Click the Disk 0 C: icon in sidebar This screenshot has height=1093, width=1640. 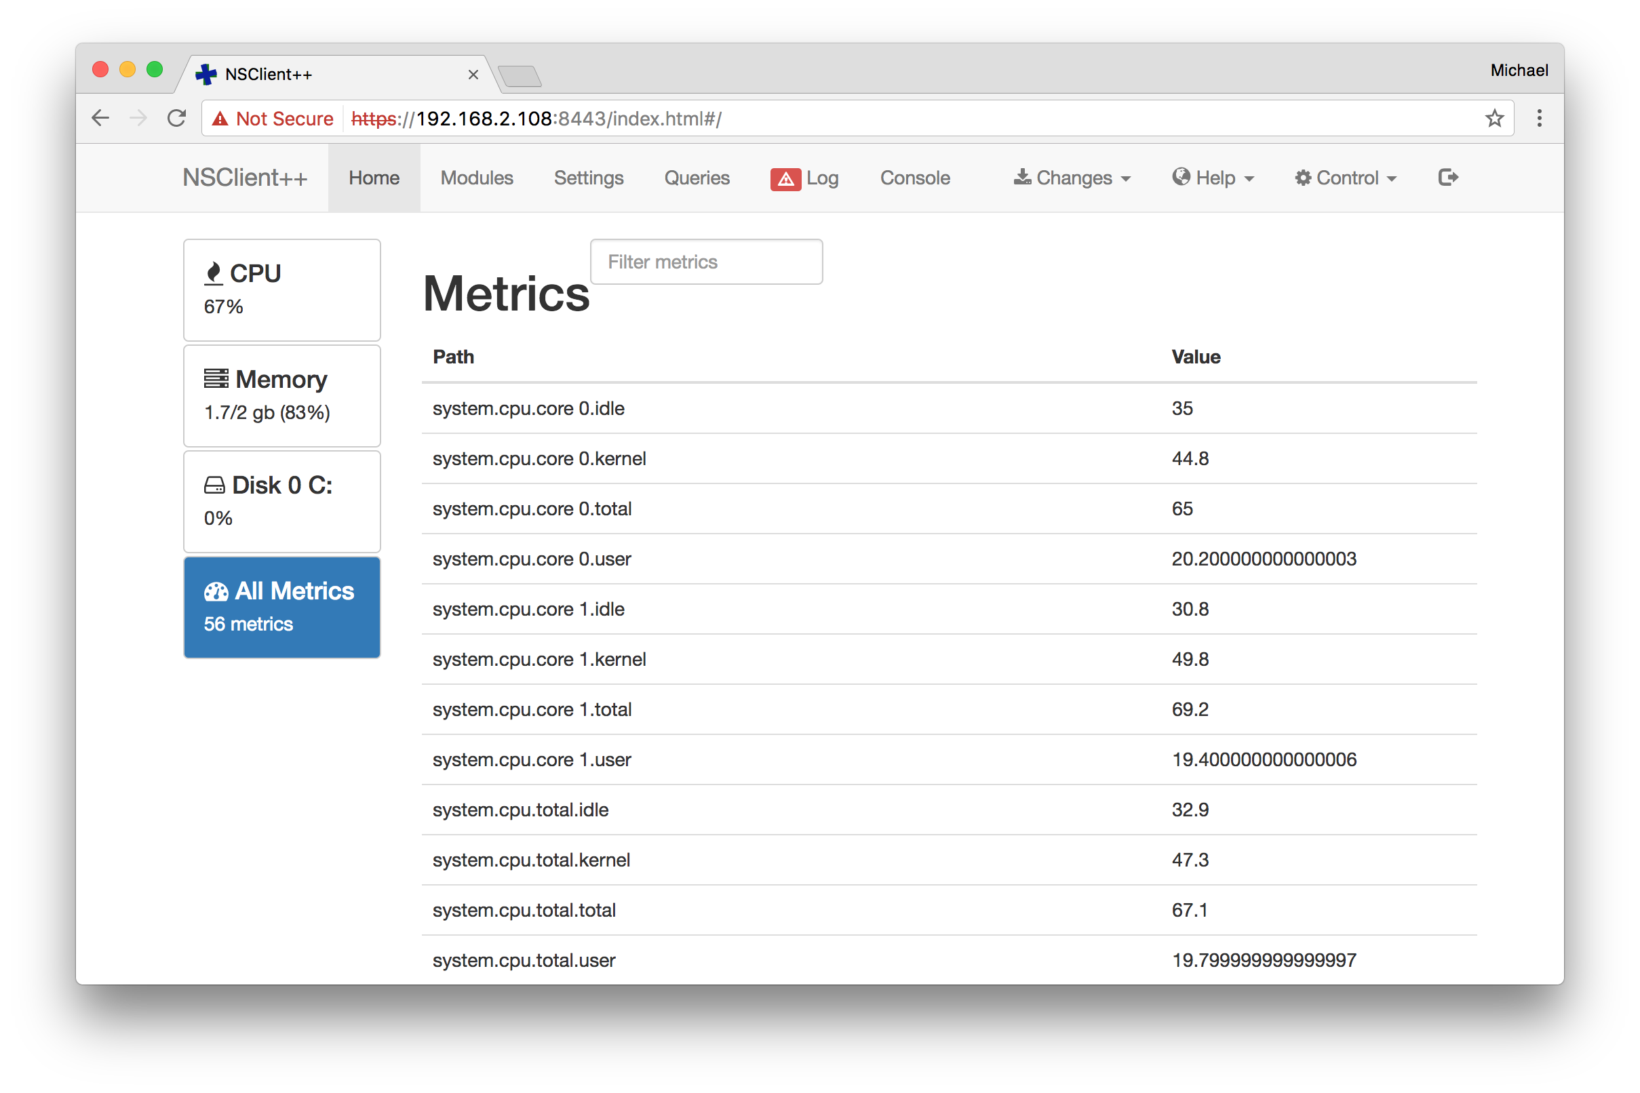pos(211,485)
